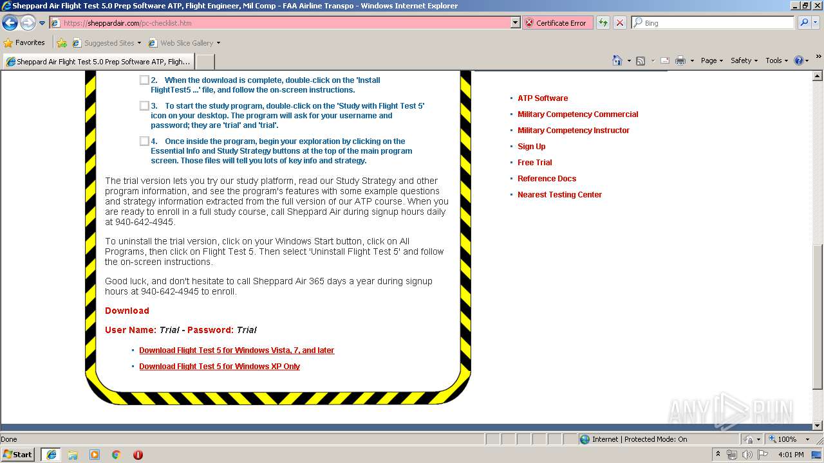
Task: Expand the zoom level dropdown arrow
Action: point(807,439)
